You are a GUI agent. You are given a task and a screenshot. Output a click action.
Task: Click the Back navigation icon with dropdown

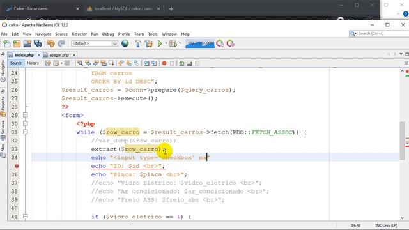(x=56, y=63)
